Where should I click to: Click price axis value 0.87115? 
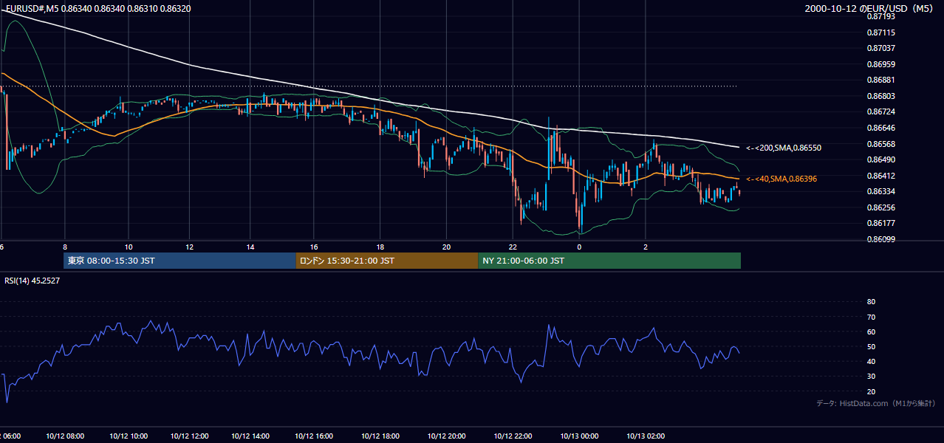tap(880, 32)
